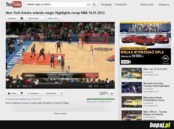Open NBA CIRCLE Toronto Raptors thumbnail
Screen dimensions: 174x129
[x=132, y=115]
